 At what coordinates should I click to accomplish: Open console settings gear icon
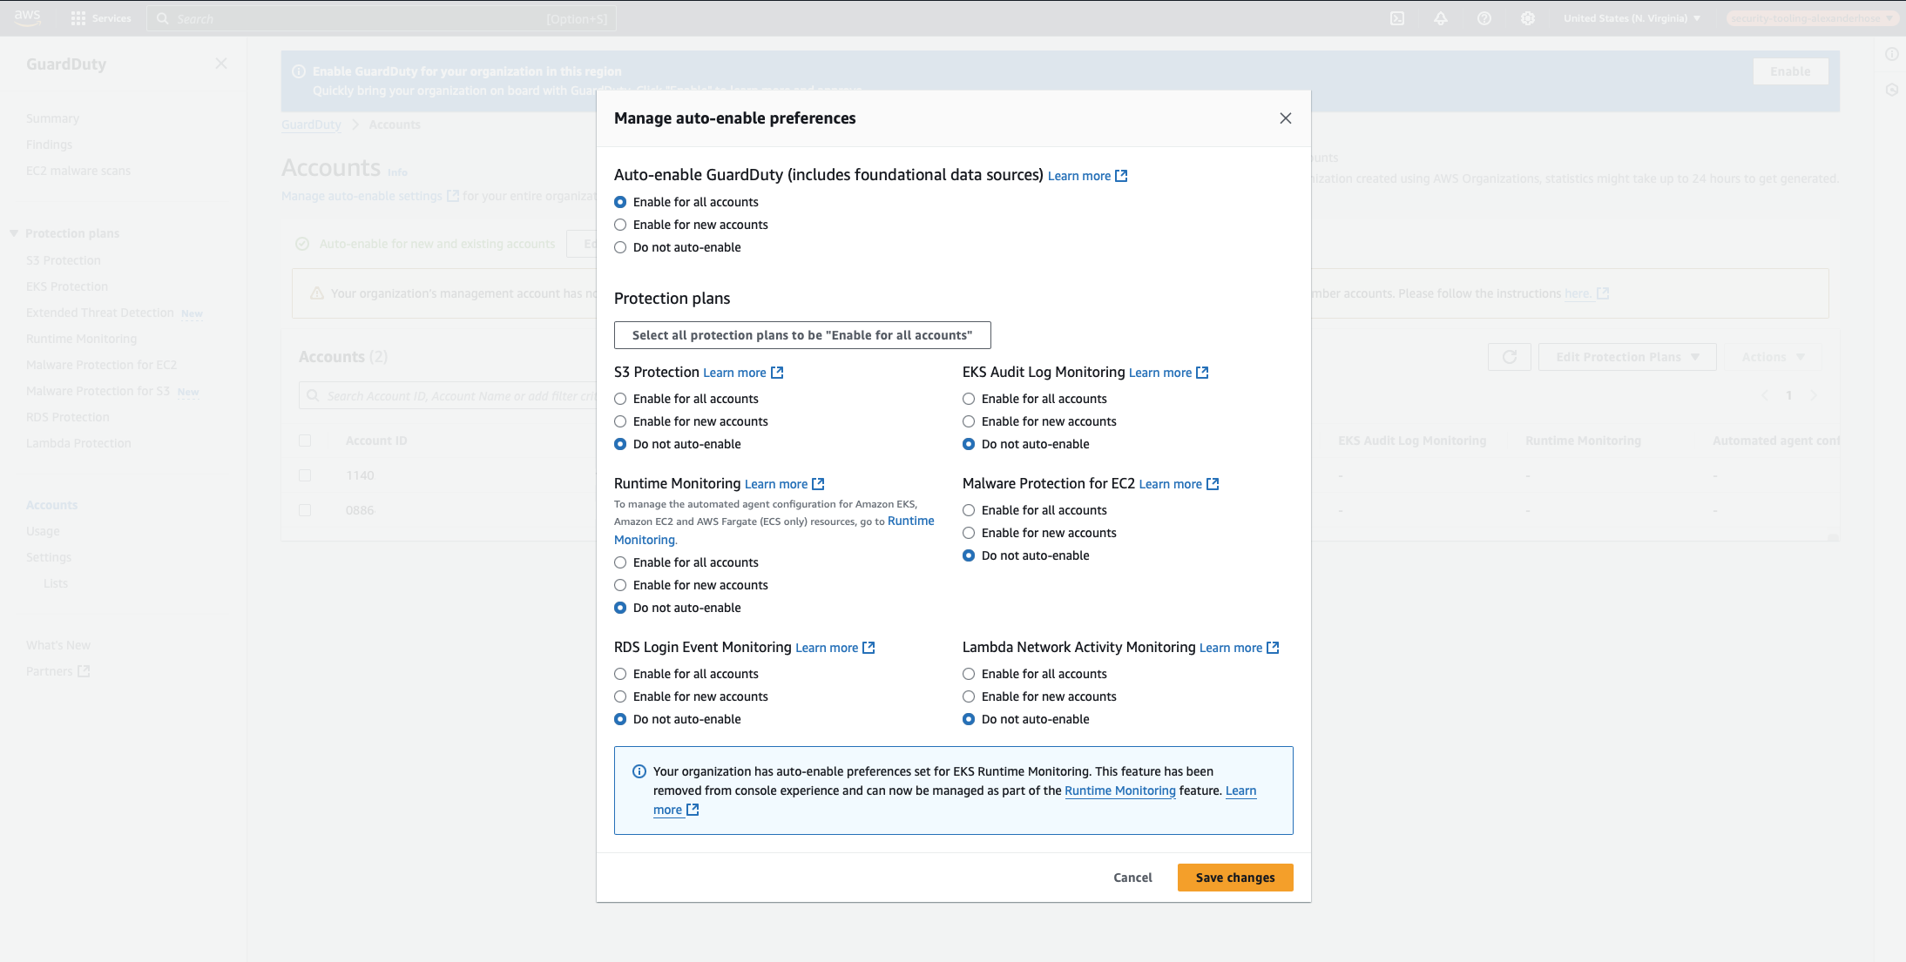(x=1528, y=18)
